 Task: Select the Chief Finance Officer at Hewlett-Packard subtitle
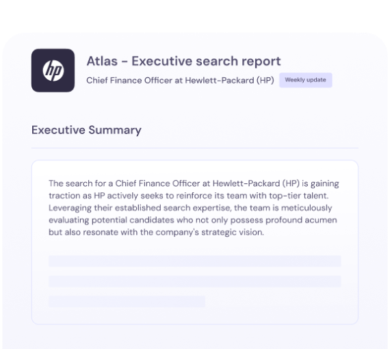[180, 80]
